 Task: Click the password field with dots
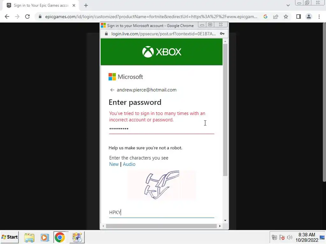click(161, 129)
